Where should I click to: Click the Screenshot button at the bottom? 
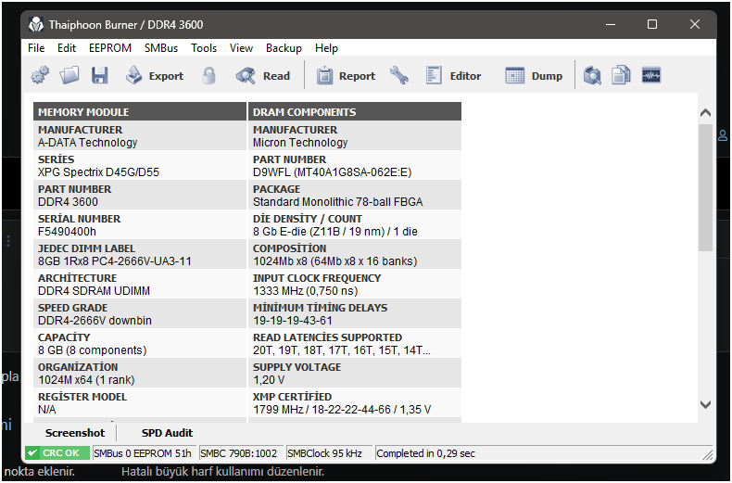pyautogui.click(x=75, y=433)
